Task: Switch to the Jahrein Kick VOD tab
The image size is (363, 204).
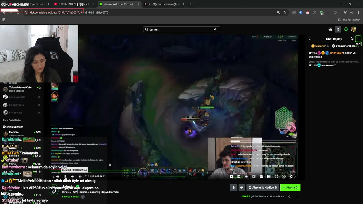Action: click(x=119, y=4)
